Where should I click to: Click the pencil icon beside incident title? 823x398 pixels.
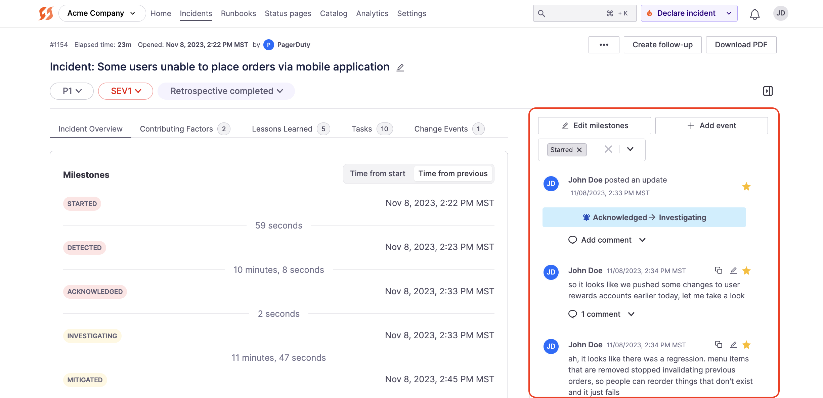click(400, 68)
